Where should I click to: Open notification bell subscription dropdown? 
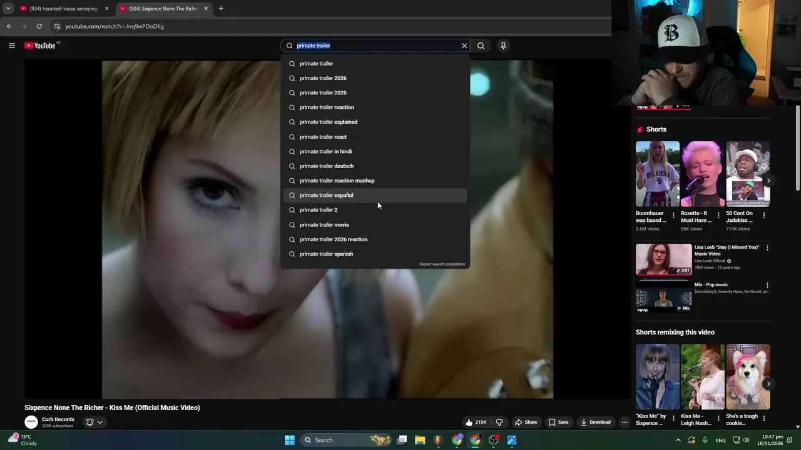point(93,422)
